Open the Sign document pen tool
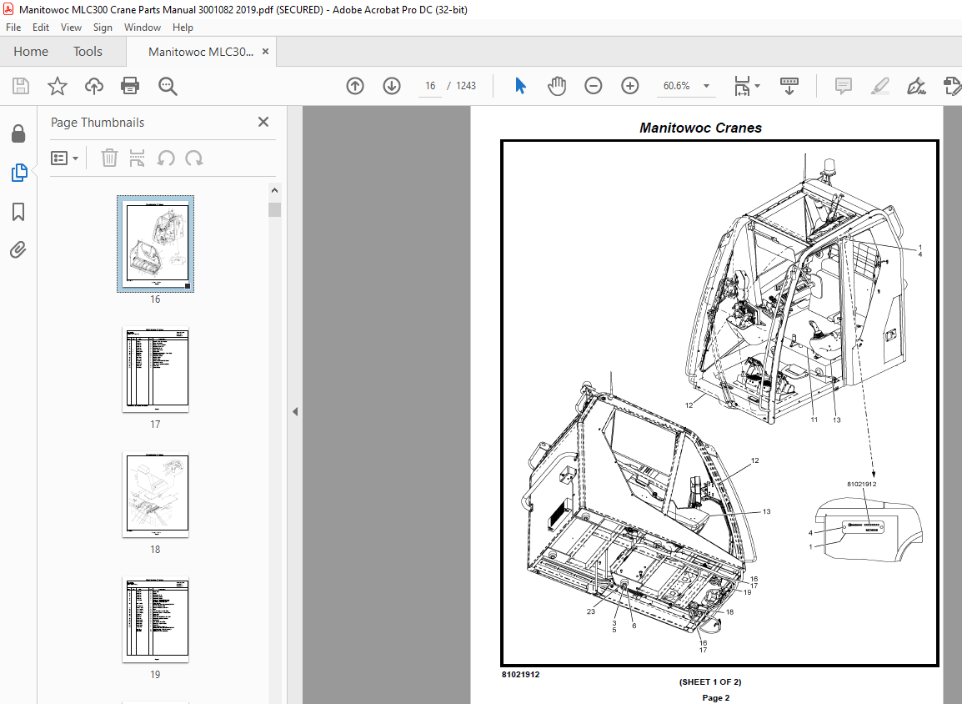 pyautogui.click(x=916, y=86)
